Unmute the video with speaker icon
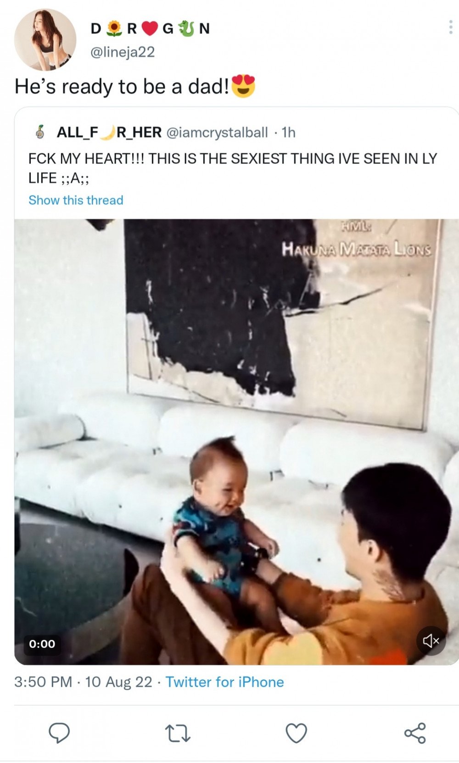The width and height of the screenshot is (459, 763). (431, 640)
